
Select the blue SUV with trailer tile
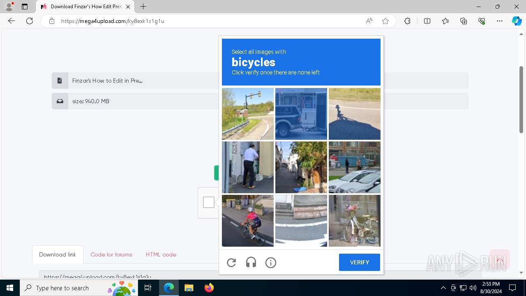[301, 114]
